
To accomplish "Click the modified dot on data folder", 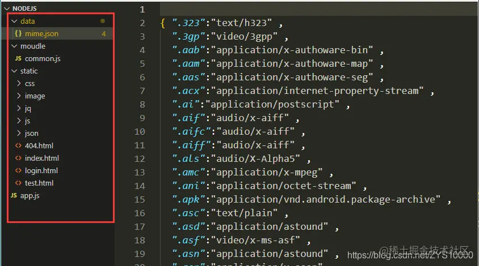I will click(103, 21).
